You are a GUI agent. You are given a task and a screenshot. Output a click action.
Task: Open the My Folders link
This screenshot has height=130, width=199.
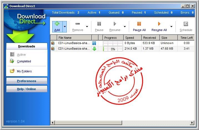click(24, 71)
